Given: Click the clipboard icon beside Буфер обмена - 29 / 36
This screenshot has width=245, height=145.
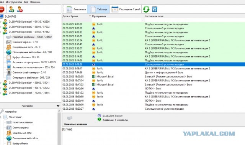Looking at the screenshot, I should [9, 57].
